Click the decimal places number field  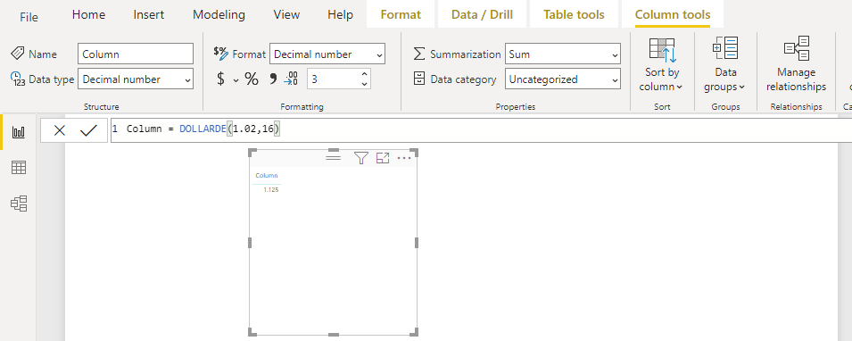click(333, 79)
